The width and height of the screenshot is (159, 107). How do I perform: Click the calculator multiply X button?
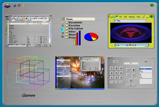point(134,70)
